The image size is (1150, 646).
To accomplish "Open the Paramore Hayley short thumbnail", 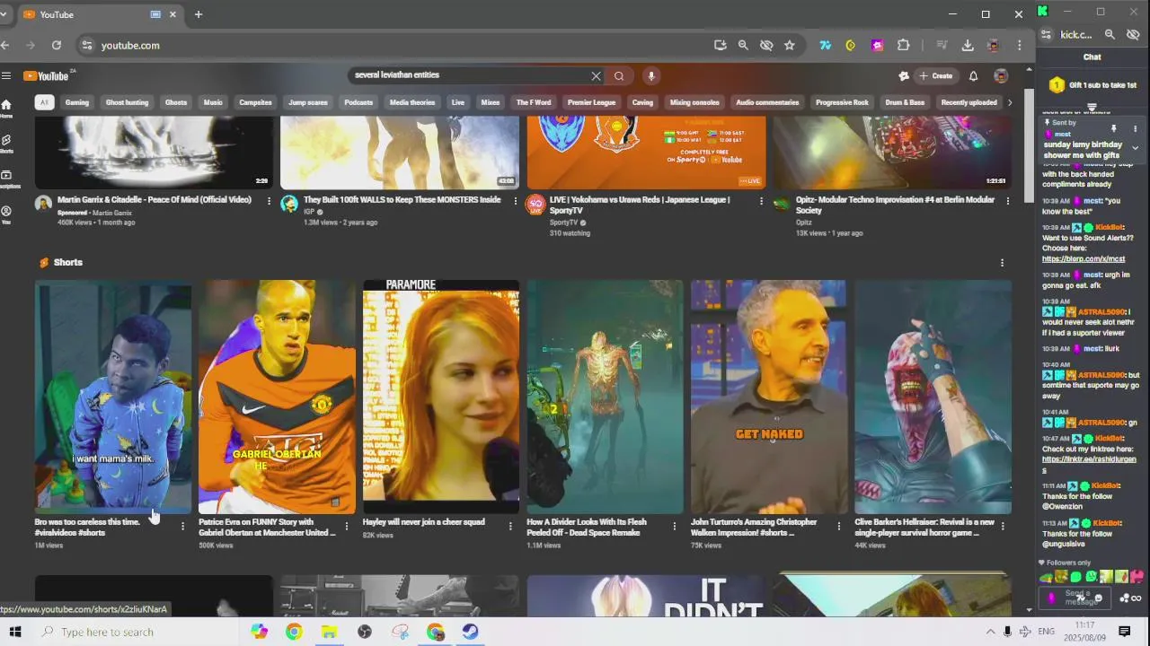I will 440,397.
